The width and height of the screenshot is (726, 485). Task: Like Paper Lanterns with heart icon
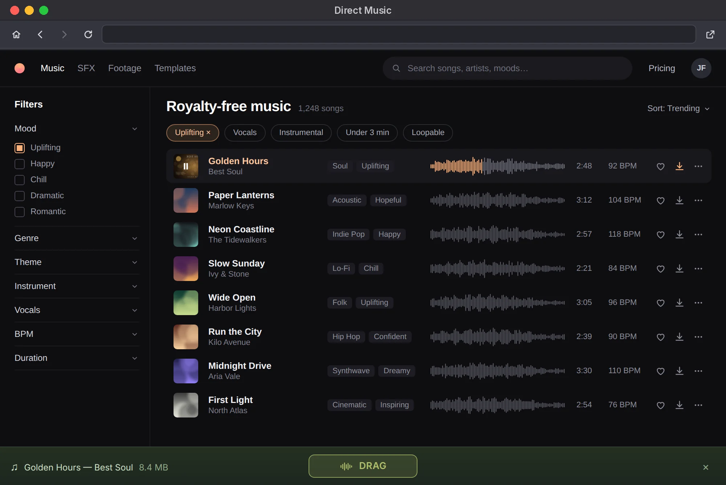click(661, 200)
